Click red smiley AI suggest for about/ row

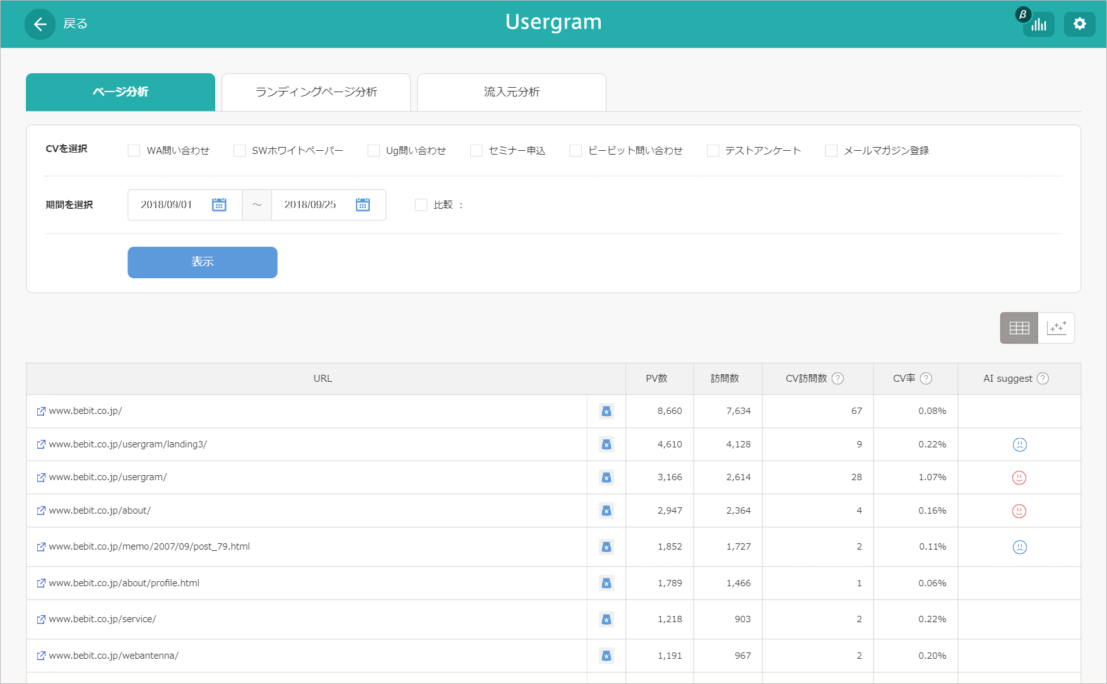(1019, 511)
